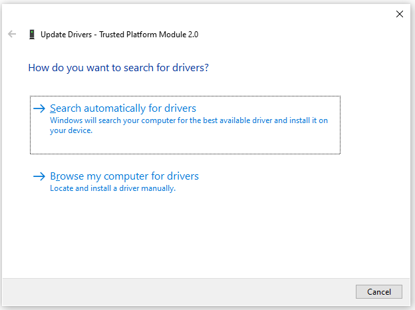Image resolution: width=415 pixels, height=310 pixels.
Task: Click the 'How do you want to search for drivers?' heading
Action: click(x=118, y=68)
